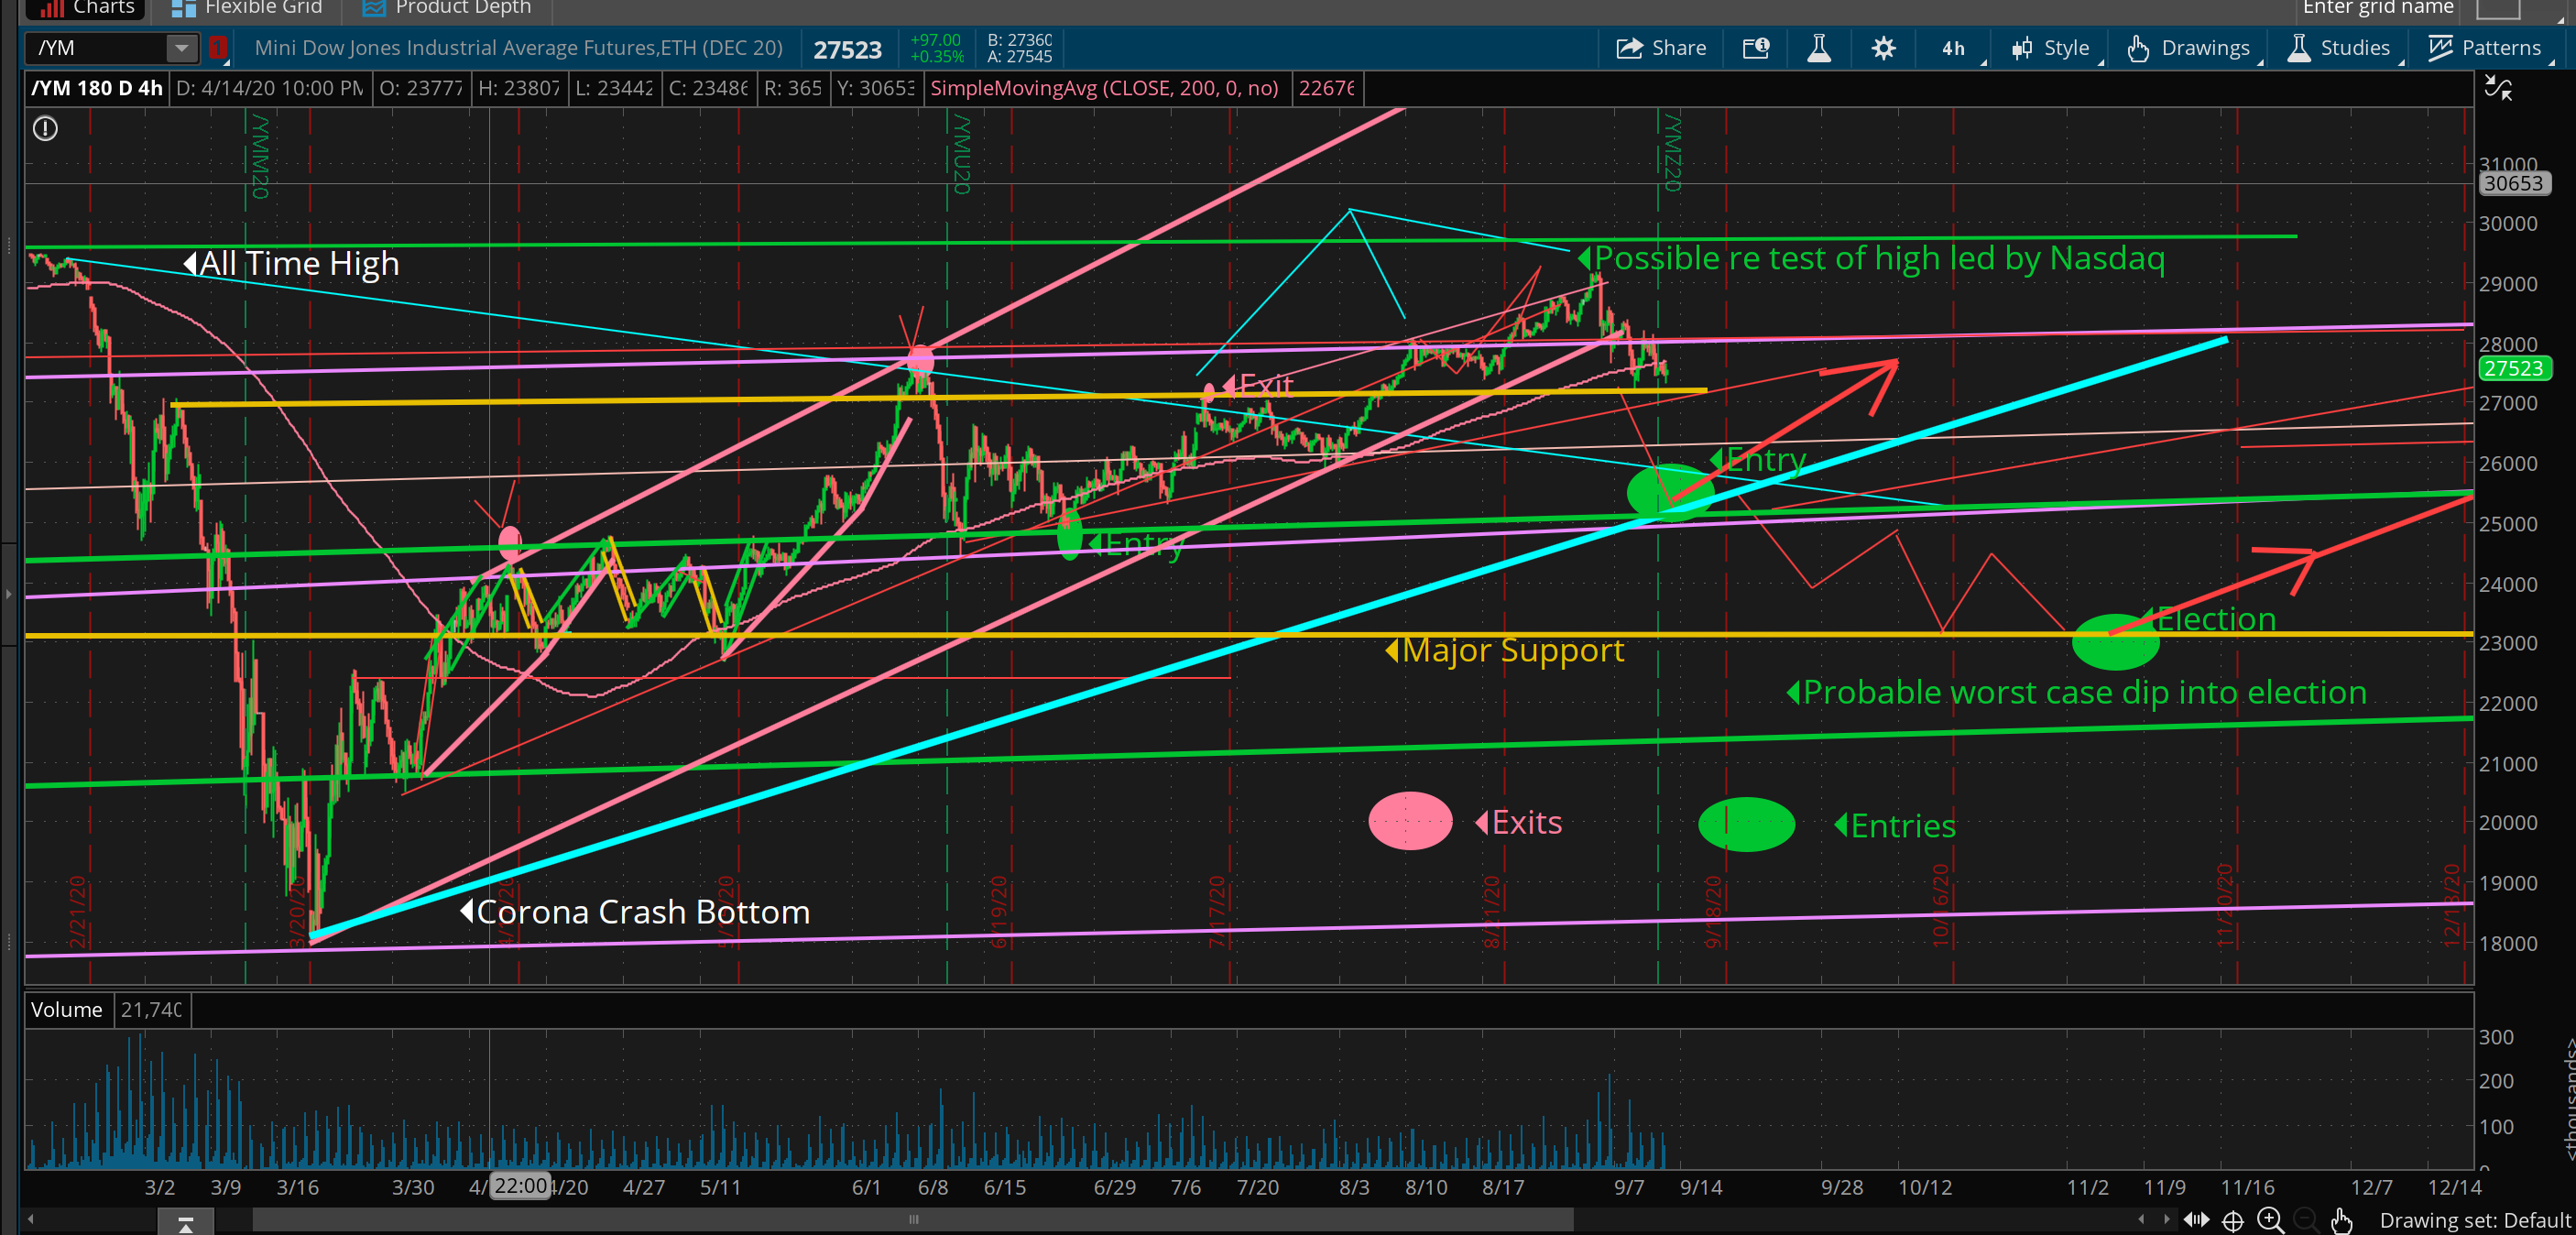Open the Patterns menu
Viewport: 2576px width, 1235px height.
[2484, 48]
